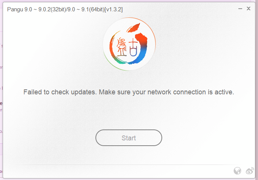Open Pangu's Weibo page icon
Viewport: 258px width, 180px height.
[x=250, y=171]
